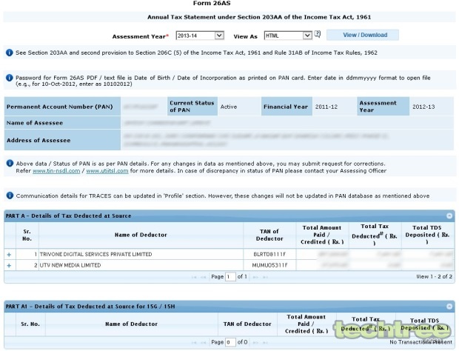Viewport: 459px width, 351px height.
Task: Click the View / Download button
Action: pos(363,35)
